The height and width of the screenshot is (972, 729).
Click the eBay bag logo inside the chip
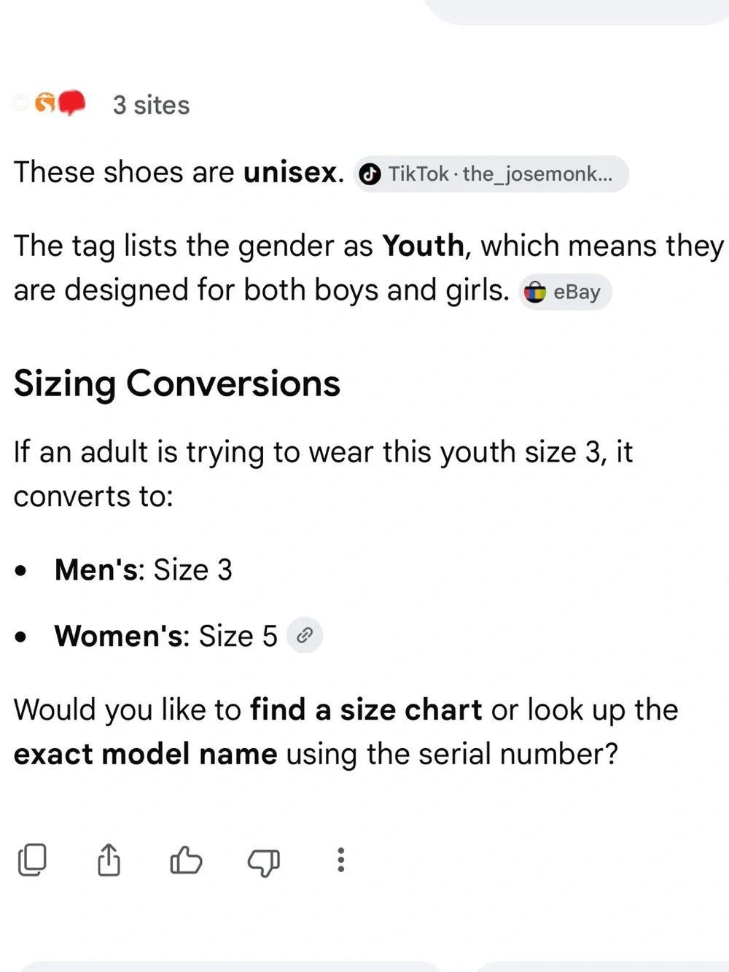(535, 292)
